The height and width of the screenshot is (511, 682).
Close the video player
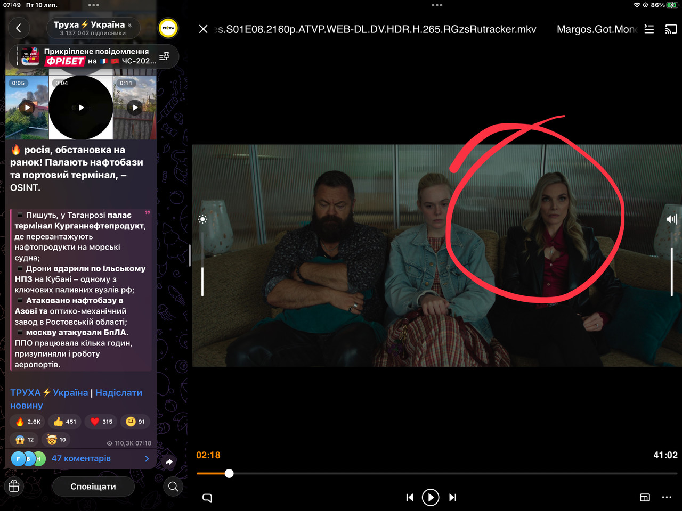203,29
